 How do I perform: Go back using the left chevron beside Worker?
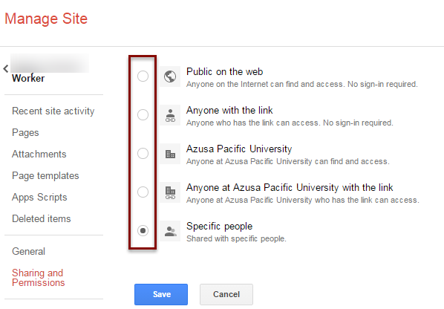6,68
